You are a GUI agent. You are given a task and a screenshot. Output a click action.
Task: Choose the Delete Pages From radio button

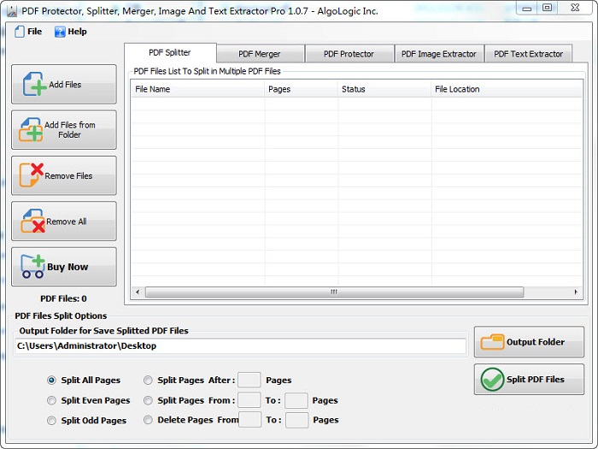tap(149, 420)
